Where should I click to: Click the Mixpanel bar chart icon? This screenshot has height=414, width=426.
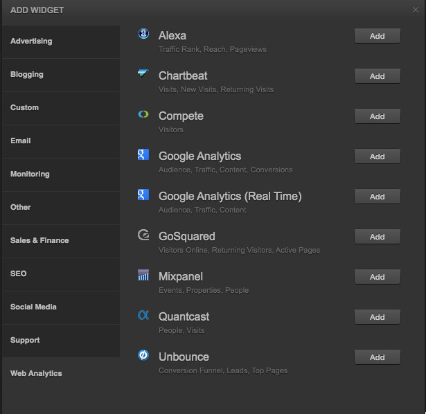tap(143, 275)
